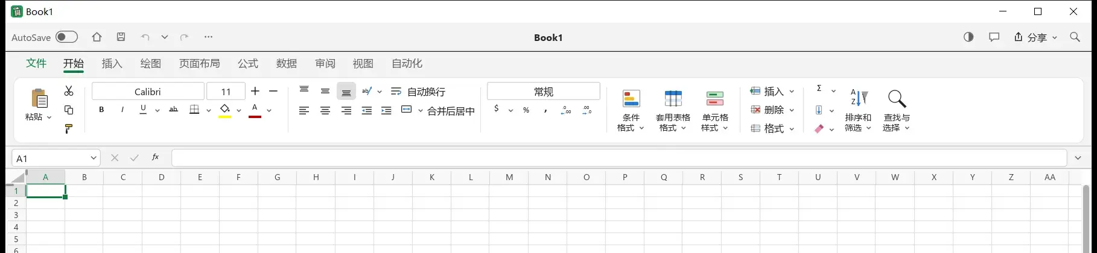Open 单元格样式 cell styles
Screen dimensions: 1097x253
point(715,111)
